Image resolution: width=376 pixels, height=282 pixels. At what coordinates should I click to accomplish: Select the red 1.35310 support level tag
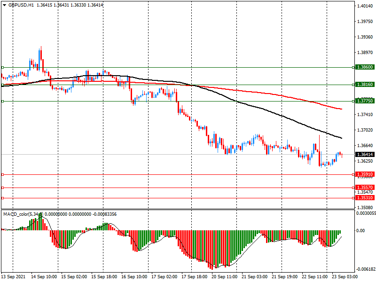pos(365,198)
